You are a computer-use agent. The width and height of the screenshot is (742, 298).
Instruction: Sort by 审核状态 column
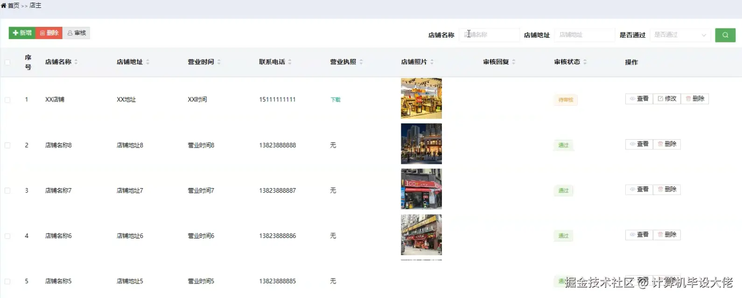(x=585, y=62)
